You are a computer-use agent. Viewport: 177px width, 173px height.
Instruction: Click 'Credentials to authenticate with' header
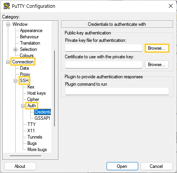(117, 24)
